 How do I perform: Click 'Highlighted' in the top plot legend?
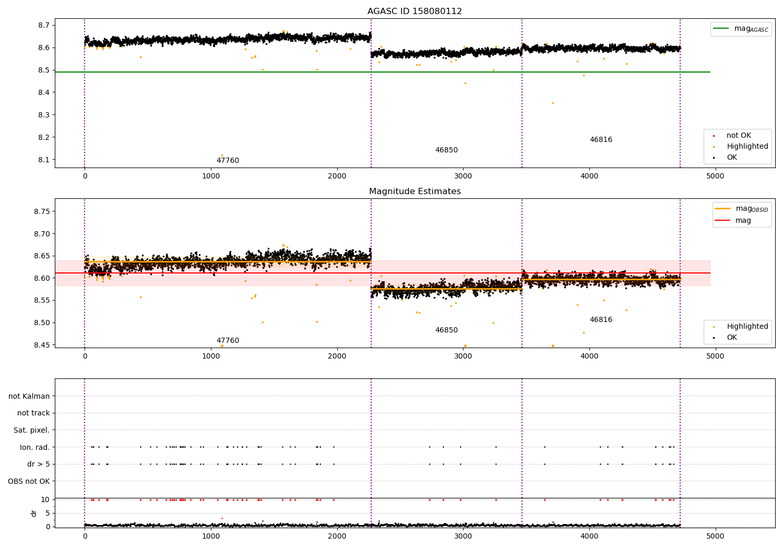tap(741, 147)
